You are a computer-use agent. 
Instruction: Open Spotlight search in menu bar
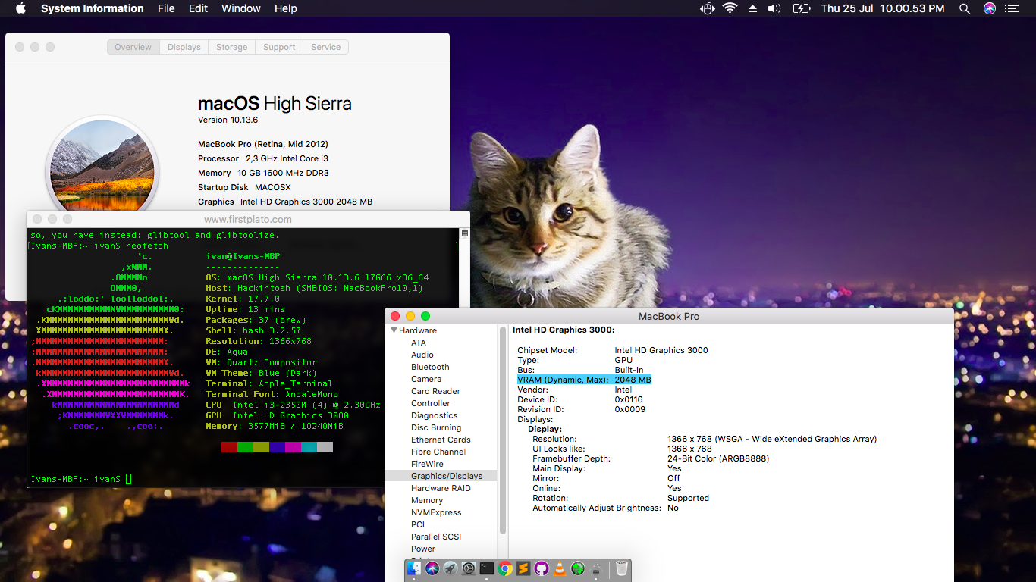tap(965, 8)
